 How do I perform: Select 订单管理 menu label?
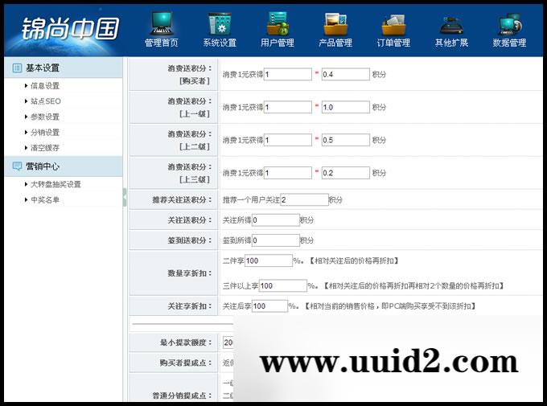pyautogui.click(x=393, y=43)
